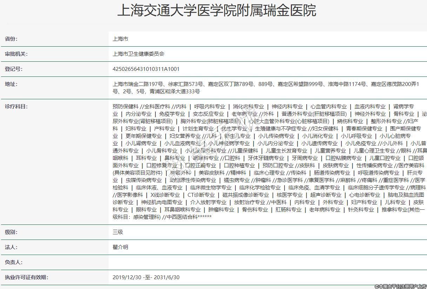Click the 审批机关 row label
The image size is (427, 289).
pyautogui.click(x=16, y=54)
